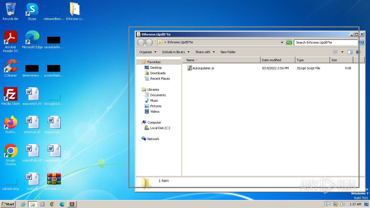Open Acrobat Reader DC shortcut
This screenshot has width=370, height=208.
click(10, 42)
